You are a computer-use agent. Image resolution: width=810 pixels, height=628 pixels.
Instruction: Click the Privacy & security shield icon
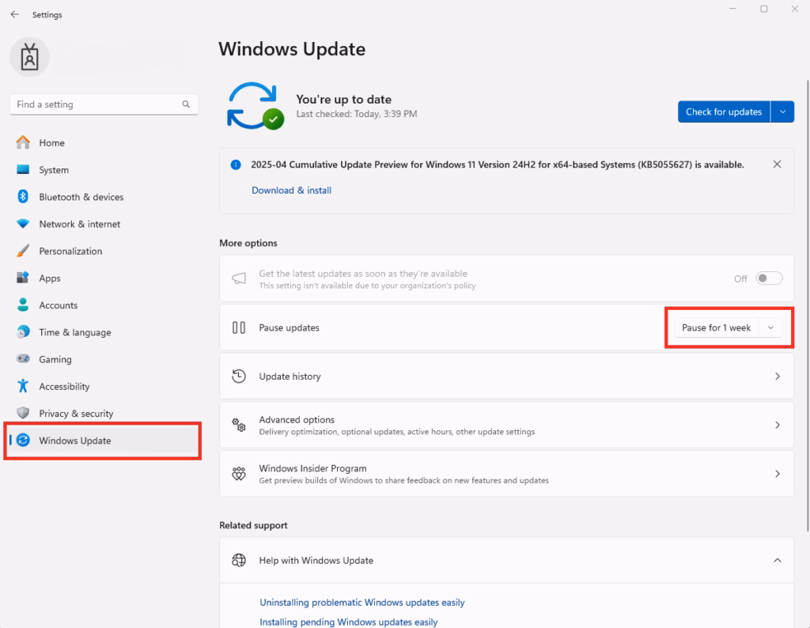point(23,413)
